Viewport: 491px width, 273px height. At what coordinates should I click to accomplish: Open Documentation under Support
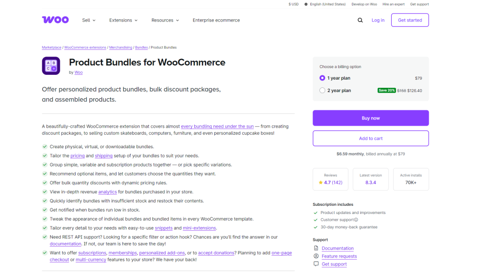[338, 248]
